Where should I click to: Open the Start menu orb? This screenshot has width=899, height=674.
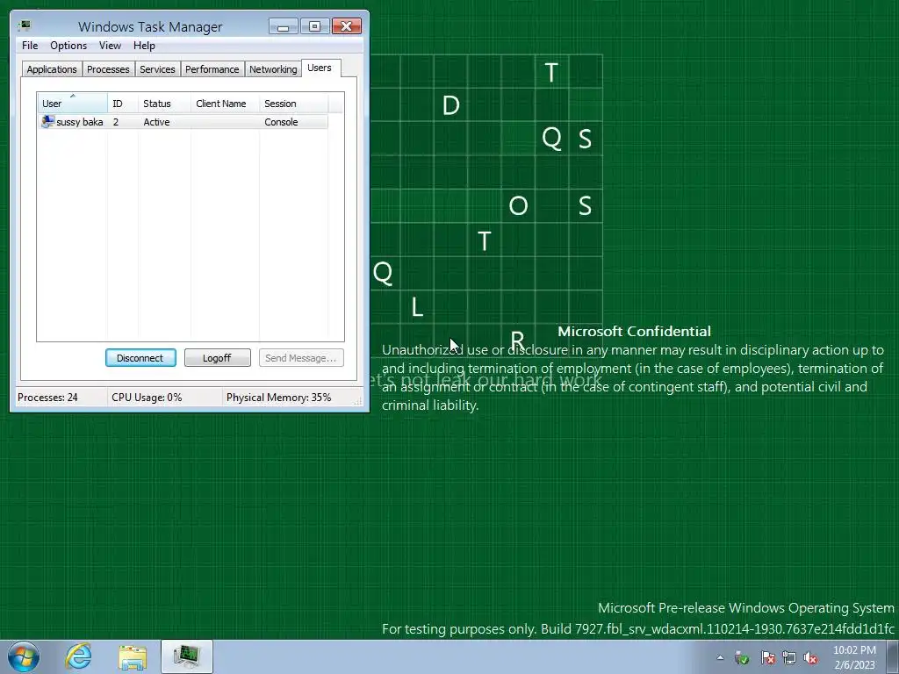[24, 656]
